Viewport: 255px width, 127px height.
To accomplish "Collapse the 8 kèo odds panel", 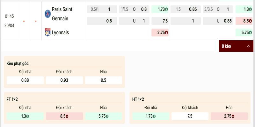I will [x=236, y=46].
